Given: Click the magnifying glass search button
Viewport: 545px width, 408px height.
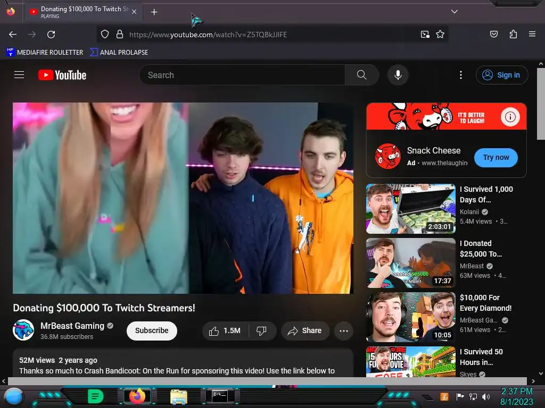Looking at the screenshot, I should coord(361,75).
